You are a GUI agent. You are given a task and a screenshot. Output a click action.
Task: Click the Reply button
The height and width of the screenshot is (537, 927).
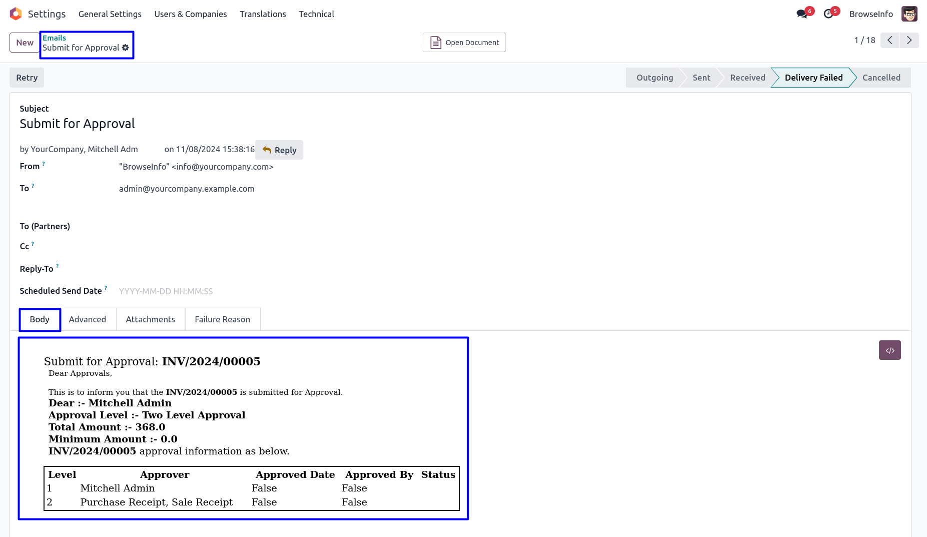[279, 150]
